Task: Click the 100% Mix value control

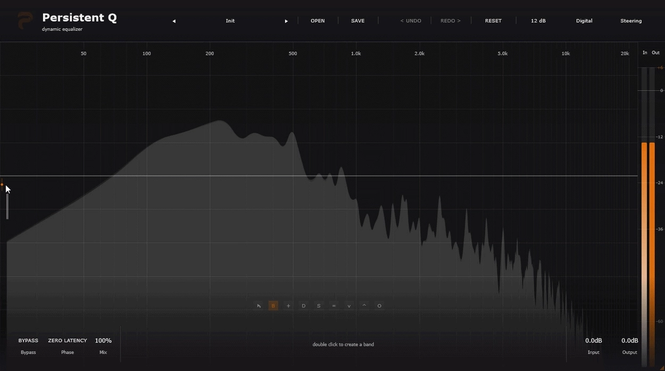Action: coord(103,341)
